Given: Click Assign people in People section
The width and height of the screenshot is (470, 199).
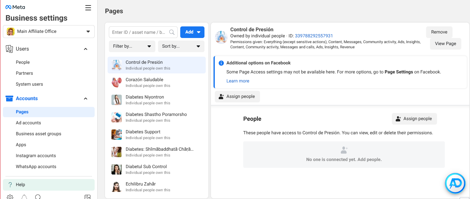Looking at the screenshot, I should 414,119.
